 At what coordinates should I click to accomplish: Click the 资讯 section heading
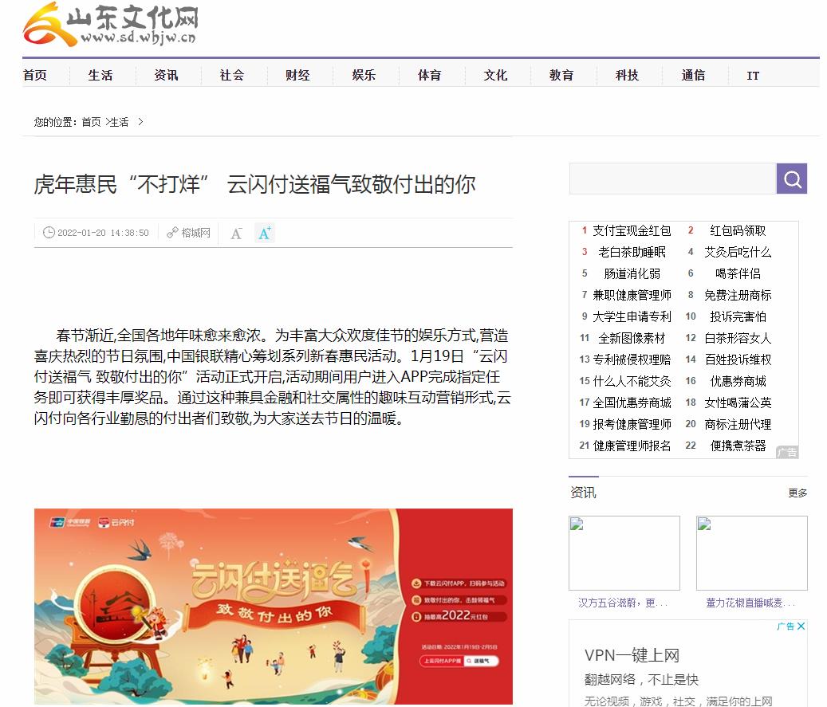click(x=583, y=493)
